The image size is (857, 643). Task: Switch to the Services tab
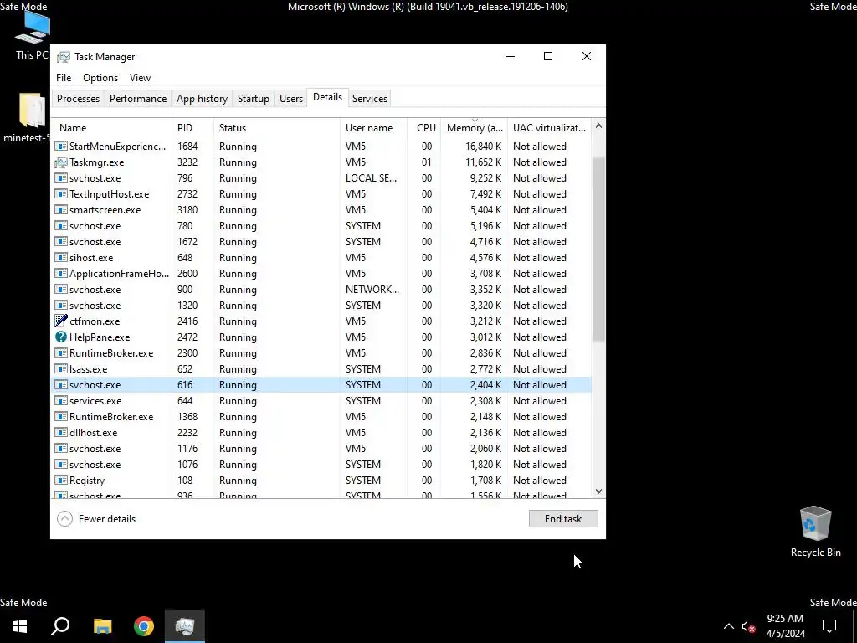(369, 99)
